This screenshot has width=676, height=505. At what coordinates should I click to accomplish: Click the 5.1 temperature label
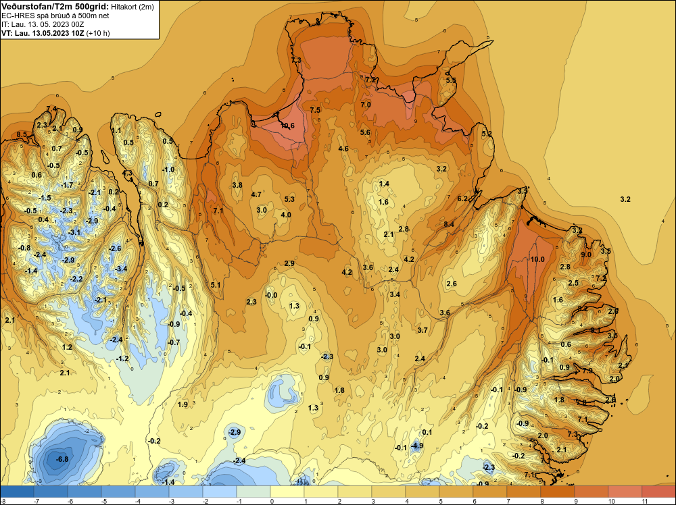point(216,285)
